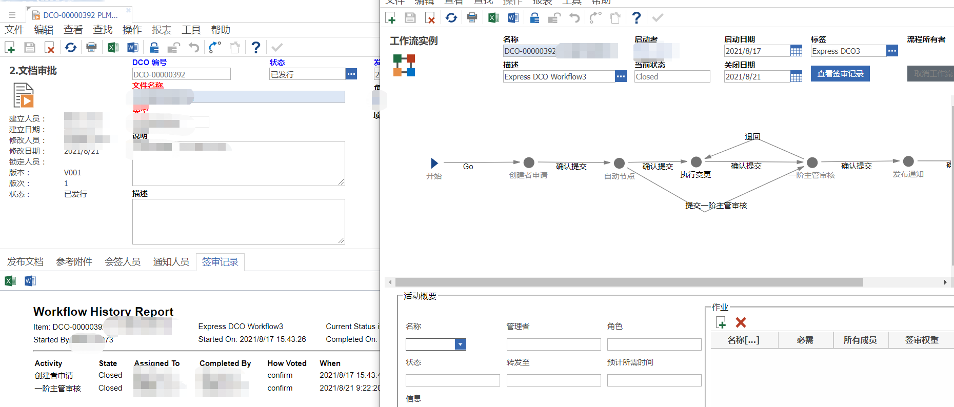Click the lock icon in the DCO window toolbar

pyautogui.click(x=154, y=48)
